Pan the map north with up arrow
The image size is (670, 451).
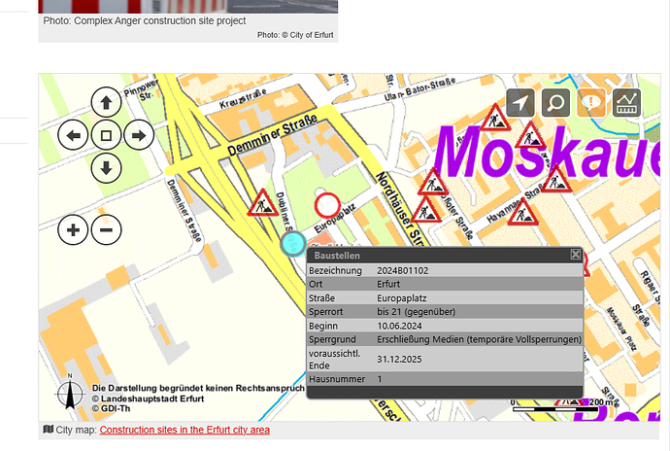pos(106,102)
